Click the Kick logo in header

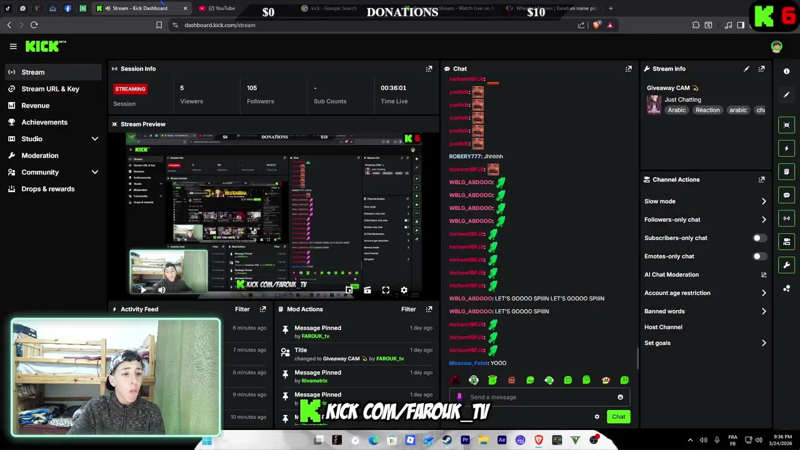pos(45,46)
